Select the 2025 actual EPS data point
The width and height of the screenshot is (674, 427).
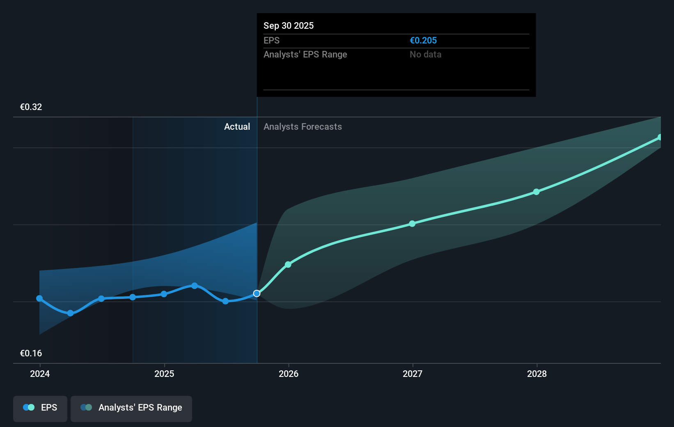tap(164, 294)
